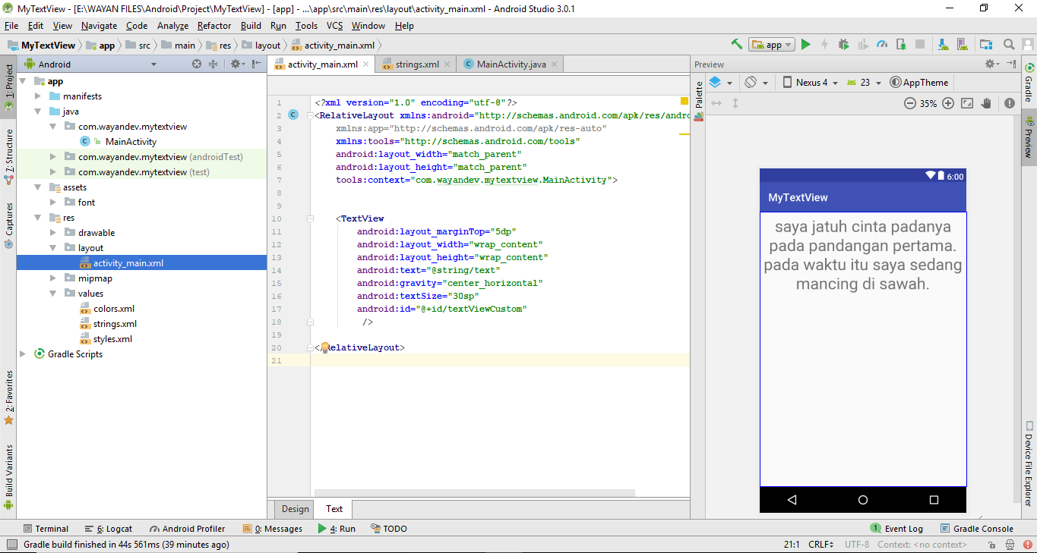Screen dimensions: 1037x553
Task: Click the SDK Manager icon in the toolbar
Action: point(943,44)
